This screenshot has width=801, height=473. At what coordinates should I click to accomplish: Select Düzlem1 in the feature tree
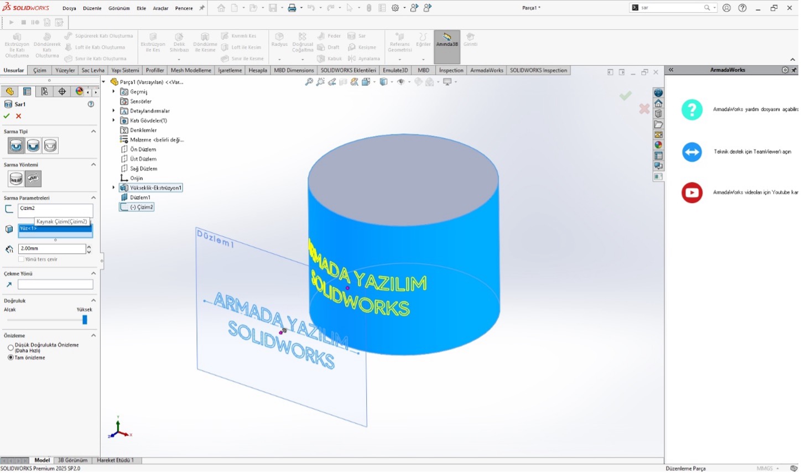point(136,197)
